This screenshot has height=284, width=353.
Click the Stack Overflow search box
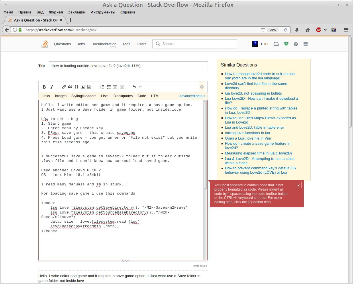pos(198,44)
